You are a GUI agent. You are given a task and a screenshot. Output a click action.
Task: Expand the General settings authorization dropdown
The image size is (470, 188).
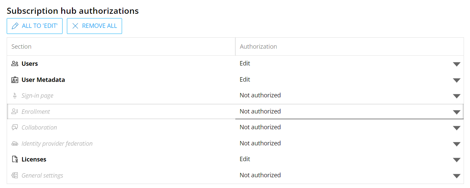tap(456, 176)
